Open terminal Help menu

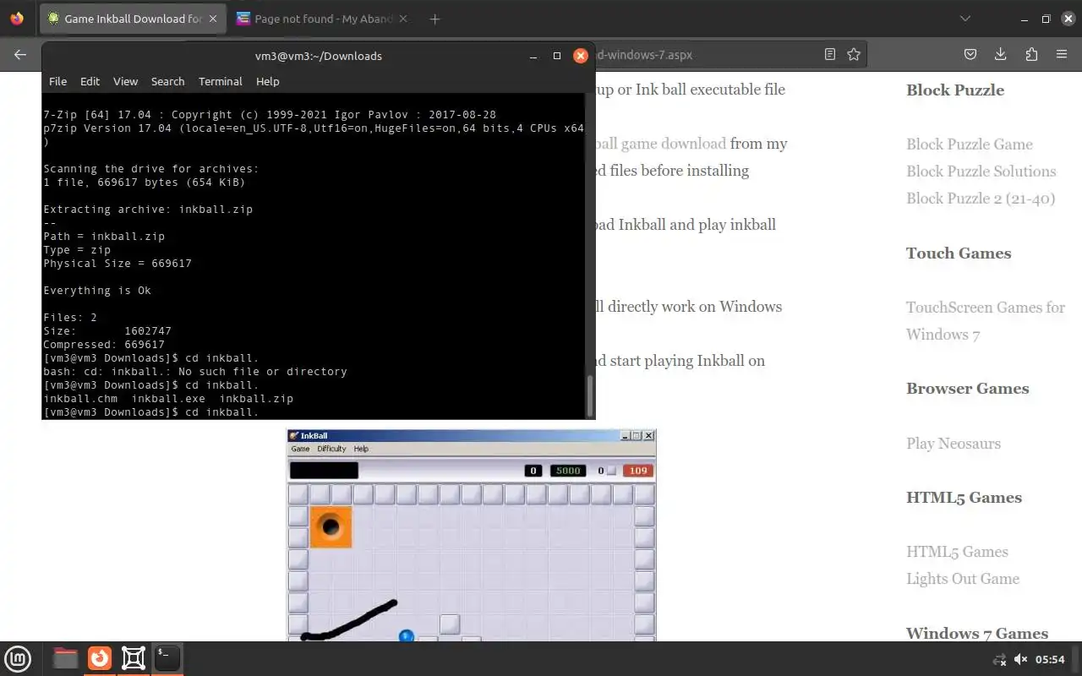click(267, 81)
